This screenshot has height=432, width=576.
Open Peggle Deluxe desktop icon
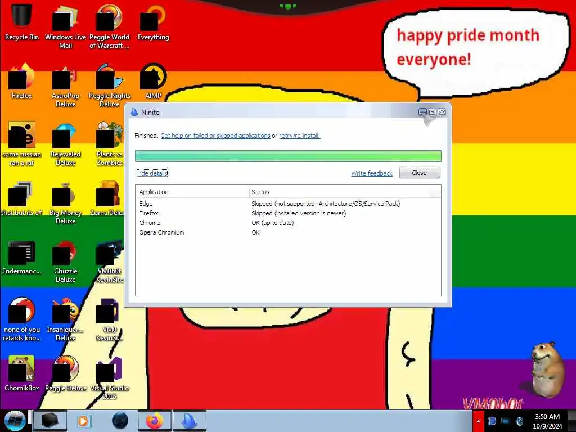click(65, 373)
